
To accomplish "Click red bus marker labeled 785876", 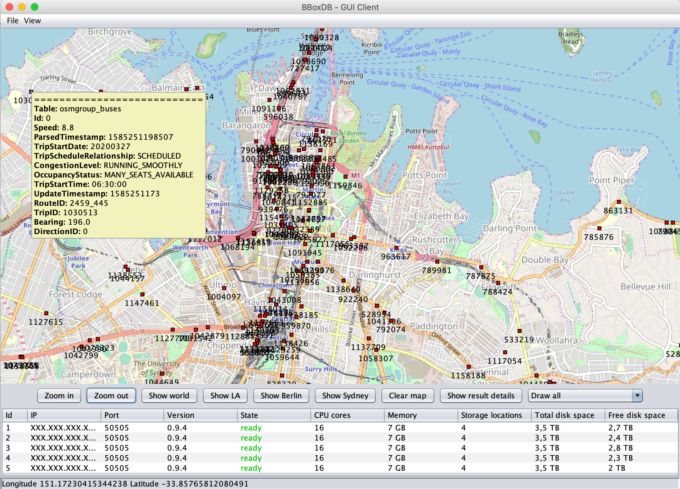I will click(599, 228).
